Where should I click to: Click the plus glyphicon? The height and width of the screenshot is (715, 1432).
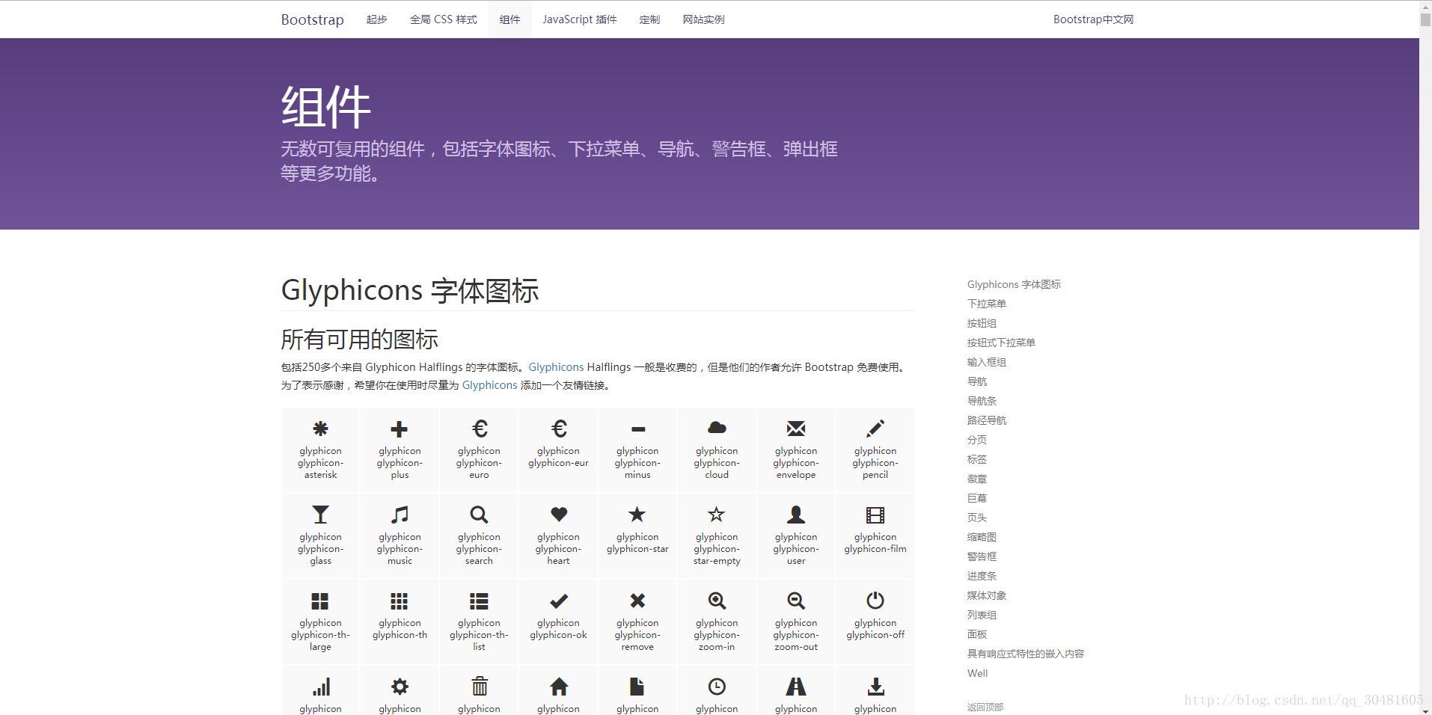pyautogui.click(x=400, y=429)
